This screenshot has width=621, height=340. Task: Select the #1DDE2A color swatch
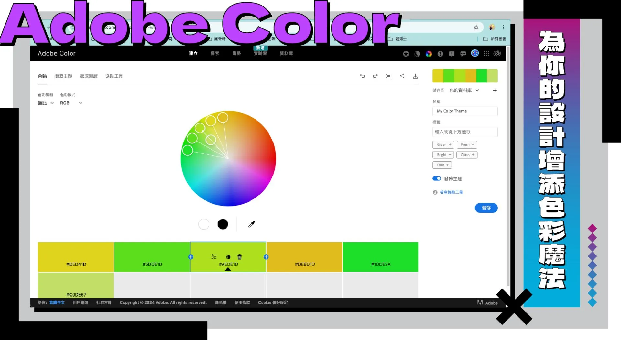[x=380, y=257]
